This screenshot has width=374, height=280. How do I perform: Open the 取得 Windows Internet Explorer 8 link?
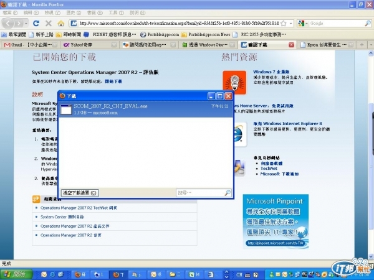(287, 124)
